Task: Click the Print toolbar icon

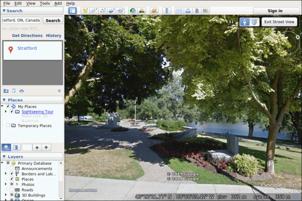Action: pyautogui.click(x=188, y=11)
